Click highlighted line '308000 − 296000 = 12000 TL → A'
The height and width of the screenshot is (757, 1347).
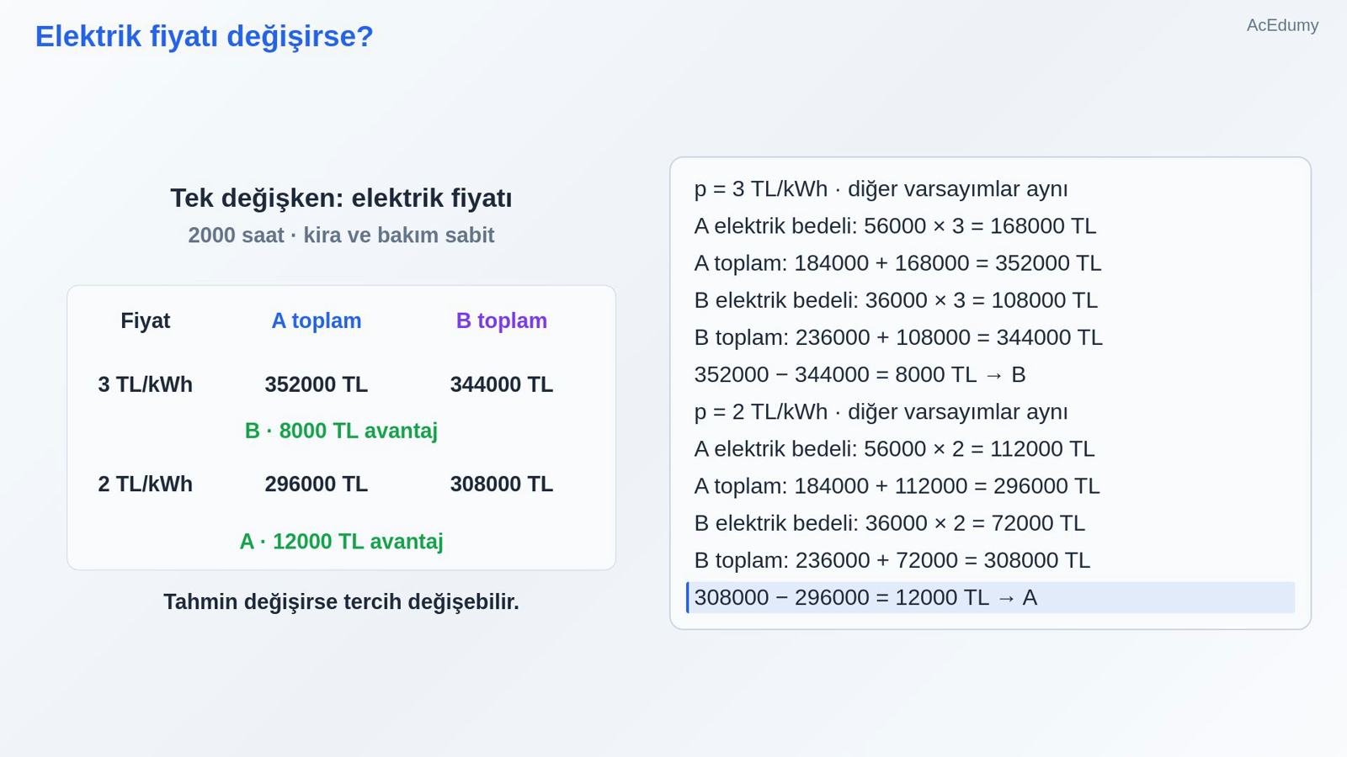tap(991, 597)
